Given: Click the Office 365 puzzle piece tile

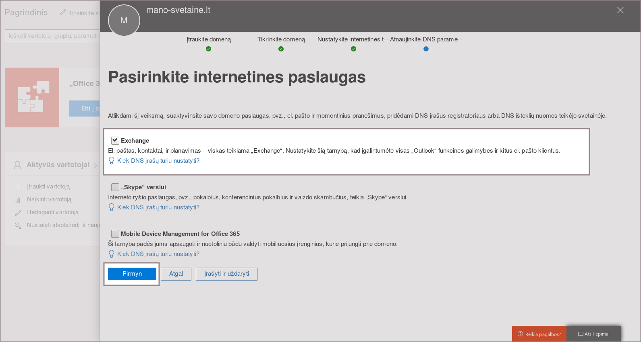Looking at the screenshot, I should pyautogui.click(x=32, y=97).
